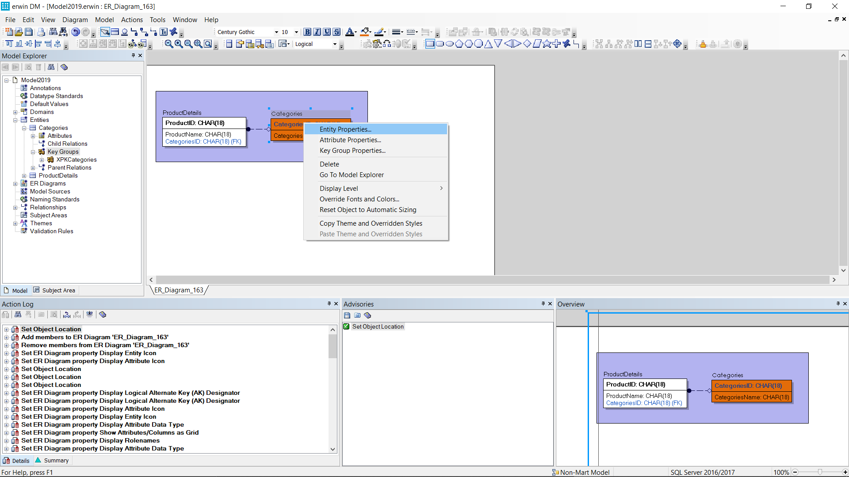Image resolution: width=849 pixels, height=477 pixels.
Task: Open the Diagram menu
Action: [x=75, y=19]
